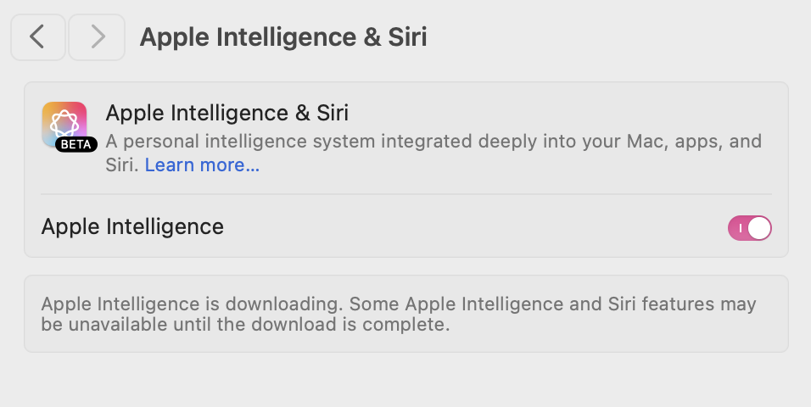Click empty space below the download notice box

pos(405,380)
